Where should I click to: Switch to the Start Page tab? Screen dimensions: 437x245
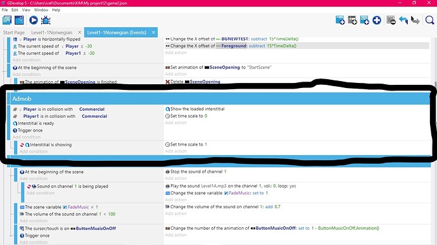[14, 32]
